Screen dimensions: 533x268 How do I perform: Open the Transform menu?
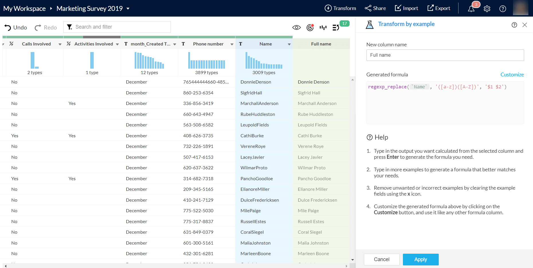[x=340, y=8]
